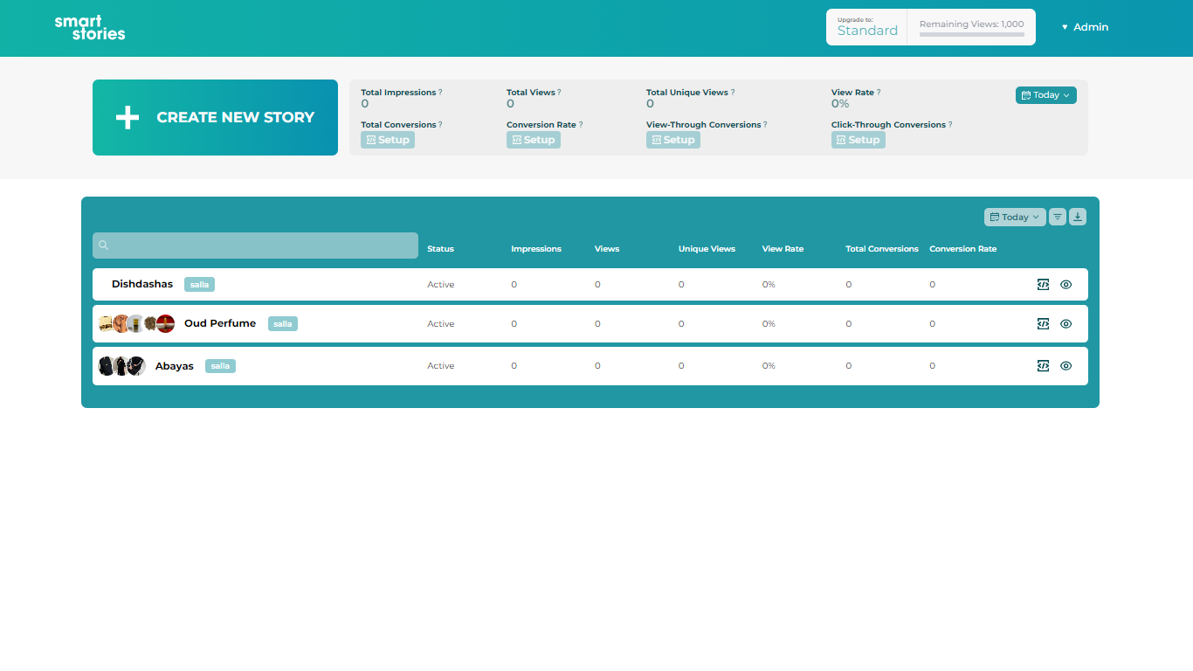Click the filter icon in stories table
The height and width of the screenshot is (671, 1193).
(x=1058, y=218)
